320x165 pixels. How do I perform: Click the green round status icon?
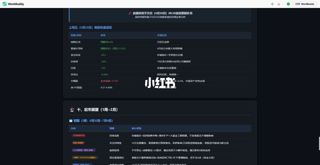288,4
